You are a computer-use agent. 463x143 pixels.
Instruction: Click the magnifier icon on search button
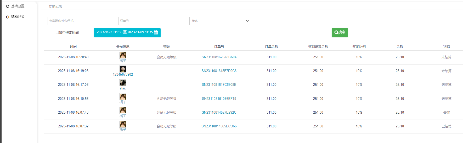tap(336, 32)
